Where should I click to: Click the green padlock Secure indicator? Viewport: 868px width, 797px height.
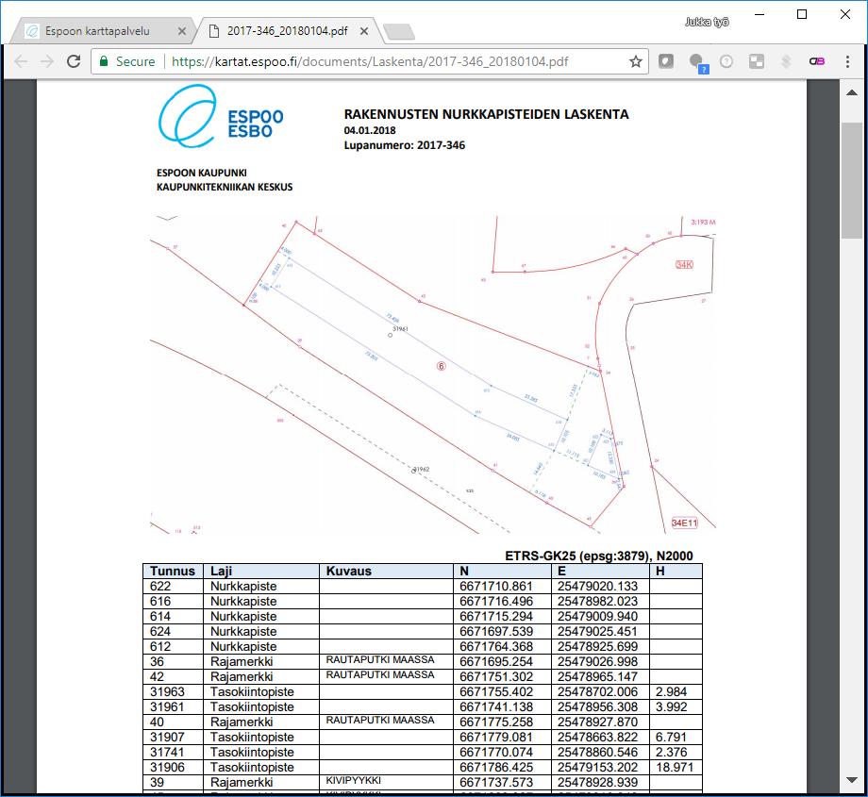click(126, 61)
